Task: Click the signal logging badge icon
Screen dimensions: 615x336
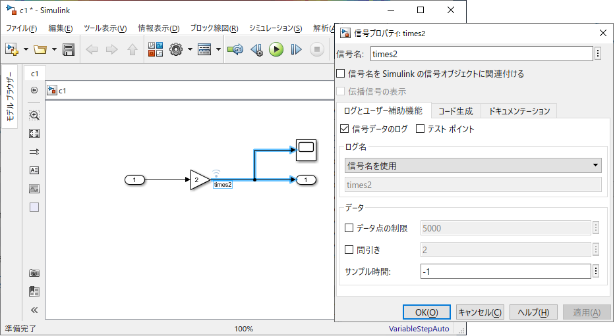Action: click(216, 174)
